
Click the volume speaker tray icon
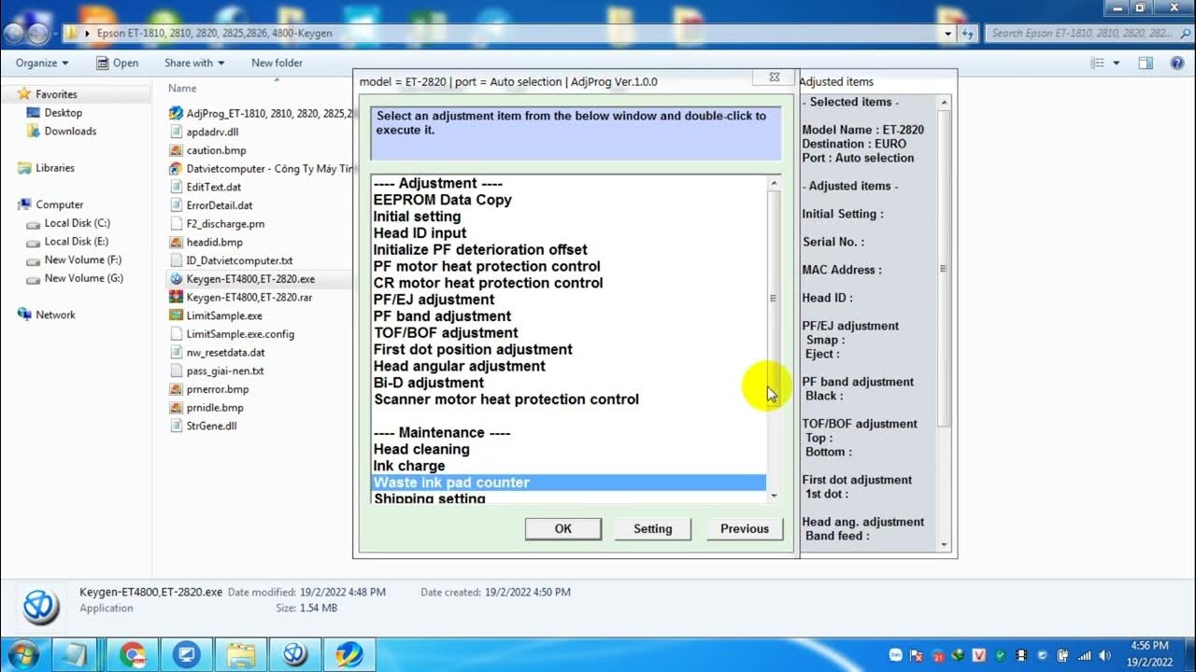(1105, 655)
